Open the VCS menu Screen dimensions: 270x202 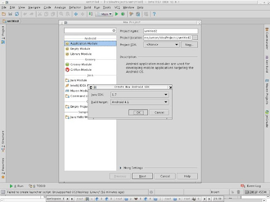coord(117,8)
